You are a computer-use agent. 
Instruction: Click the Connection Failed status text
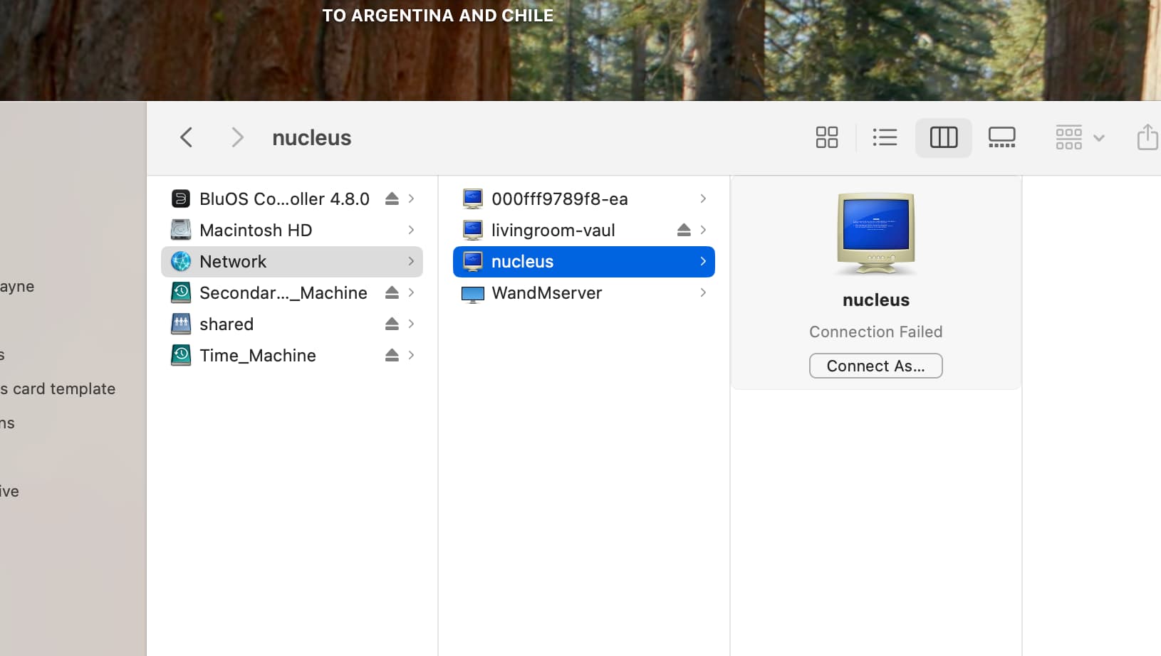876,332
